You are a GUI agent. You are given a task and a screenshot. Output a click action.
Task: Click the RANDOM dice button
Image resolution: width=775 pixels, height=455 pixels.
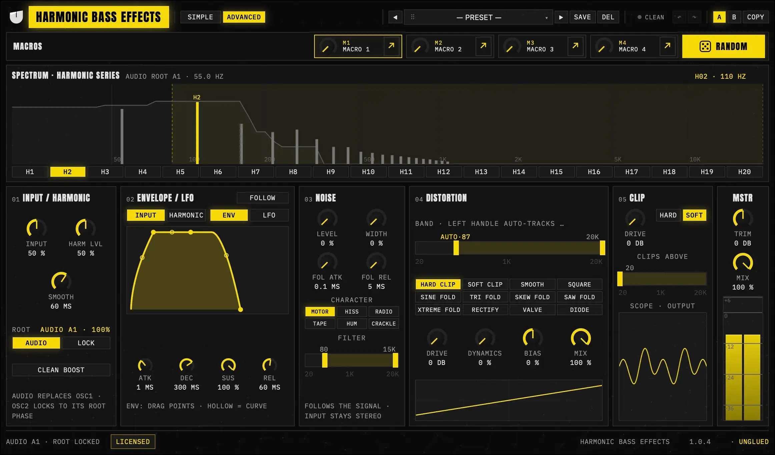723,46
